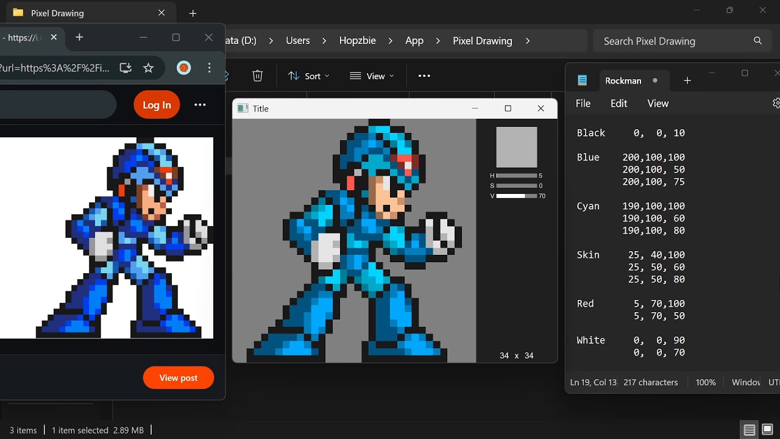Open the Edit menu in Notepad
This screenshot has height=439, width=780.
619,104
